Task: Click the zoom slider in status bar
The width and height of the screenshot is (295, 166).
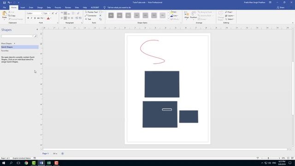Action: pos(268,158)
